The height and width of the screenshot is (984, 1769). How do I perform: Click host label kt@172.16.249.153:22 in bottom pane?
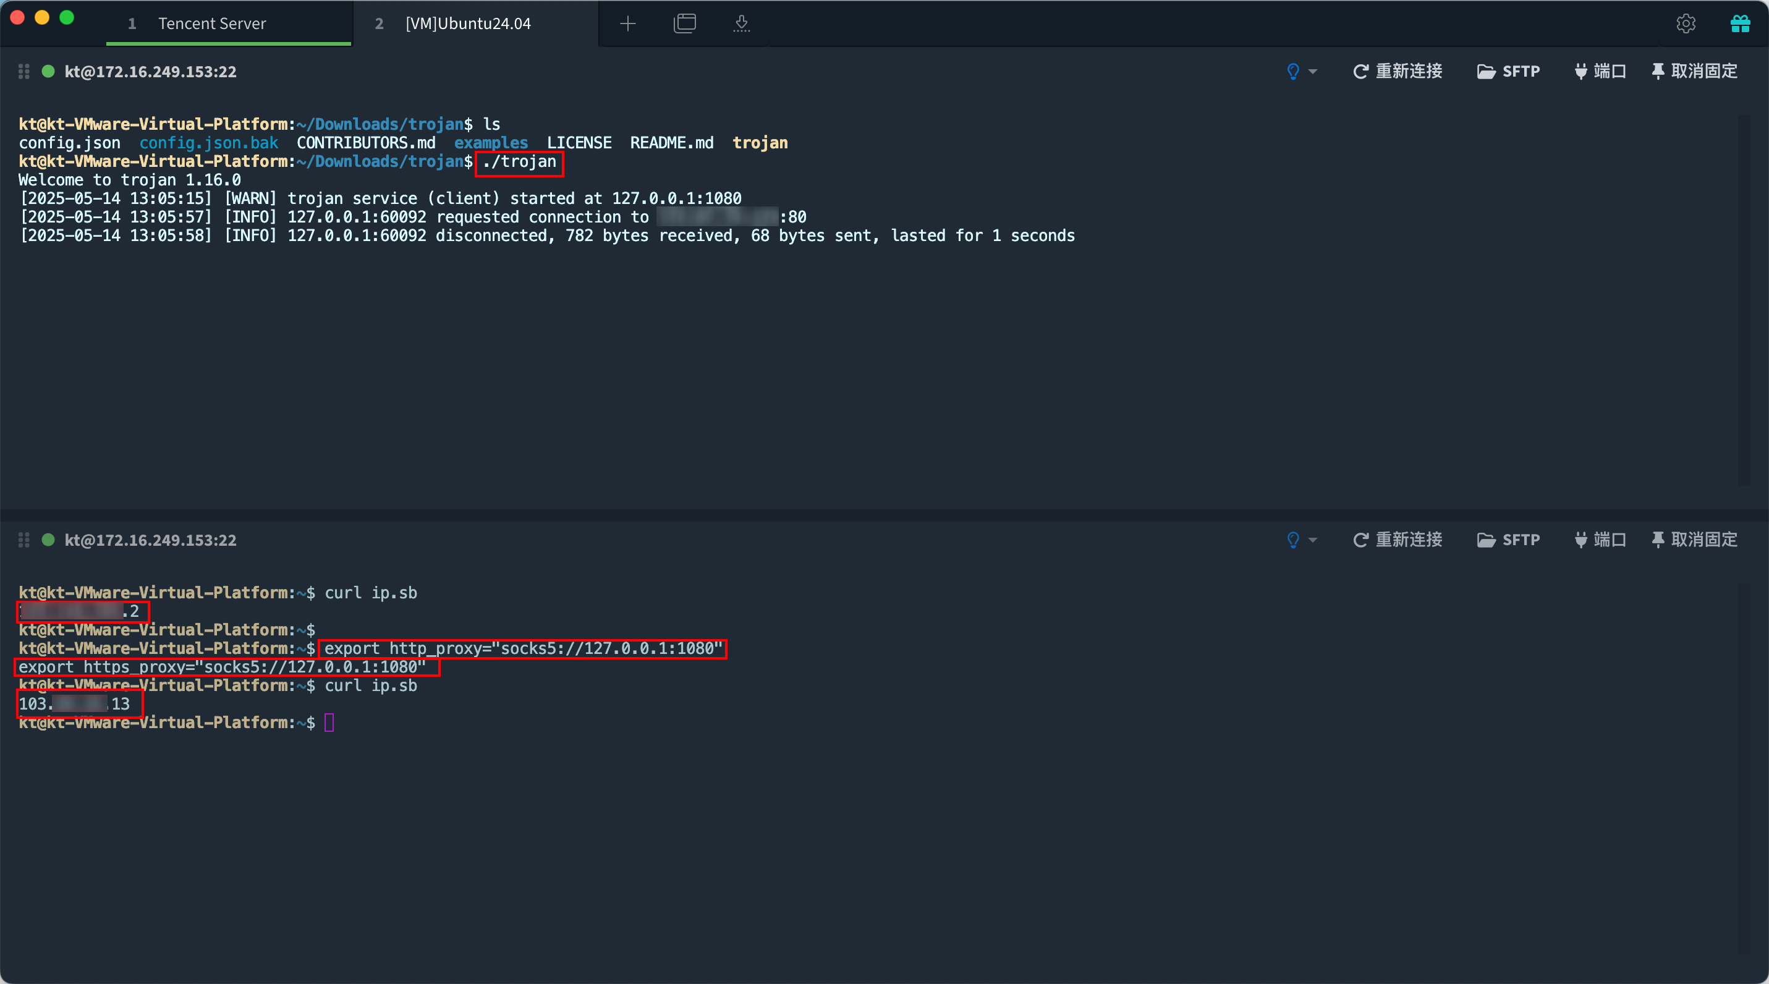(150, 540)
